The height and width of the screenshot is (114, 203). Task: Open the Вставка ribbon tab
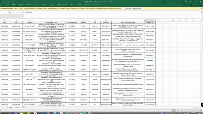tap(22, 5)
